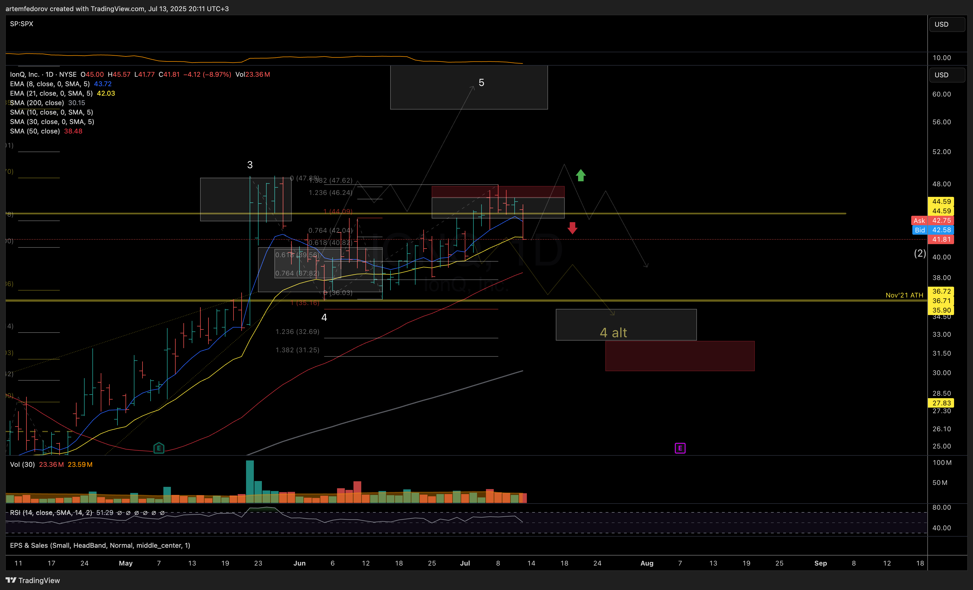Click the red 41.81 last price label
973x590 pixels.
(941, 239)
